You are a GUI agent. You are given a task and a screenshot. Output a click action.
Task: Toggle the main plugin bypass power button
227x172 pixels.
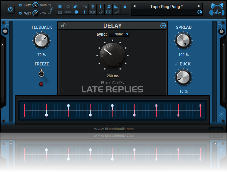10,9
